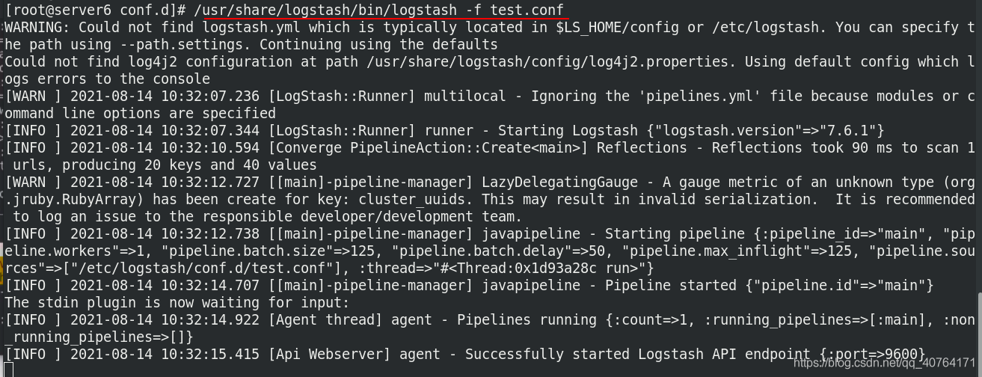Click the timestamp '2021-08-14 10:32:07.236'
The width and height of the screenshot is (982, 377).
click(164, 96)
